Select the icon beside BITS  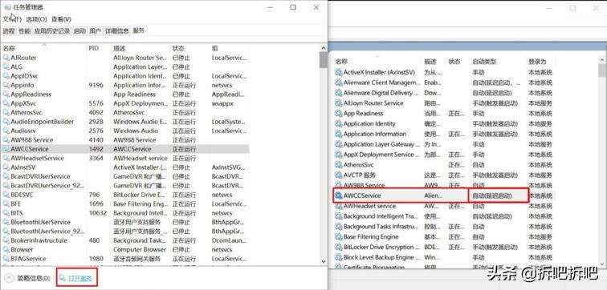coord(6,213)
